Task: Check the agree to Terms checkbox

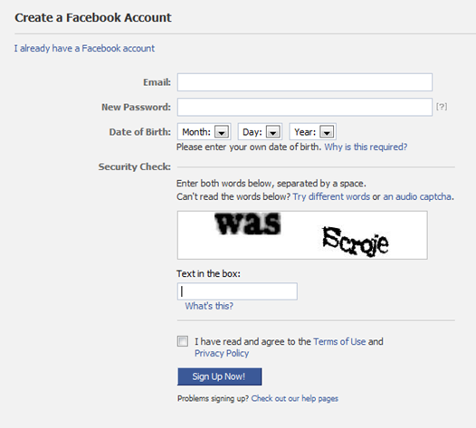Action: click(183, 341)
